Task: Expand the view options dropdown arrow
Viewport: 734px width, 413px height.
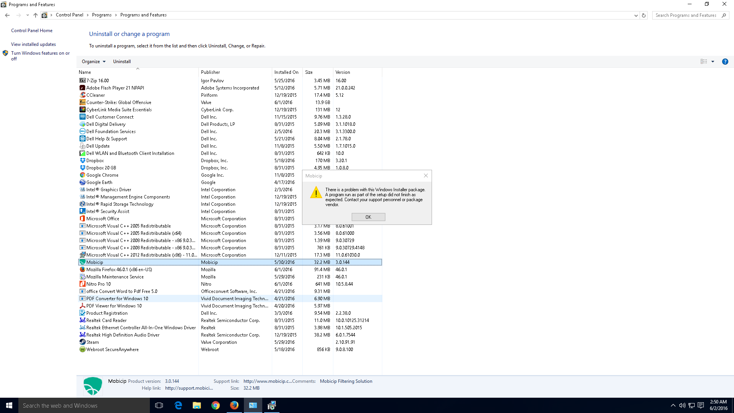Action: pyautogui.click(x=713, y=62)
